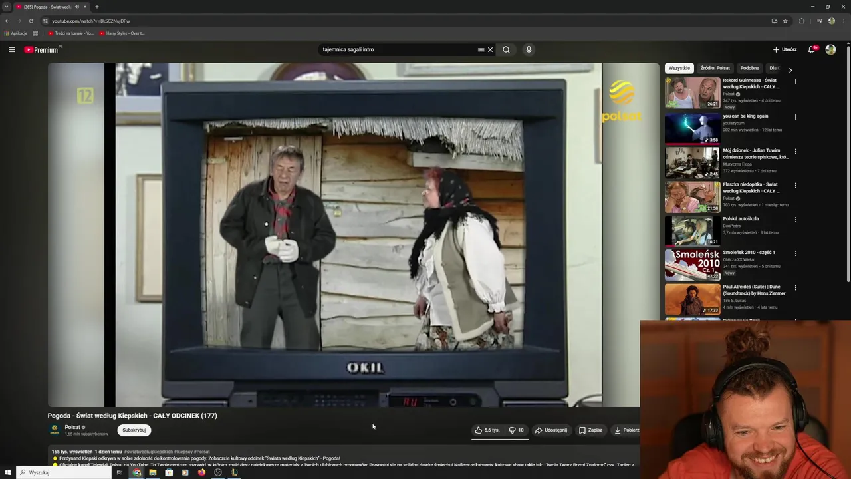Mute tab via speaker icon on tab
The image size is (851, 479).
77,7
